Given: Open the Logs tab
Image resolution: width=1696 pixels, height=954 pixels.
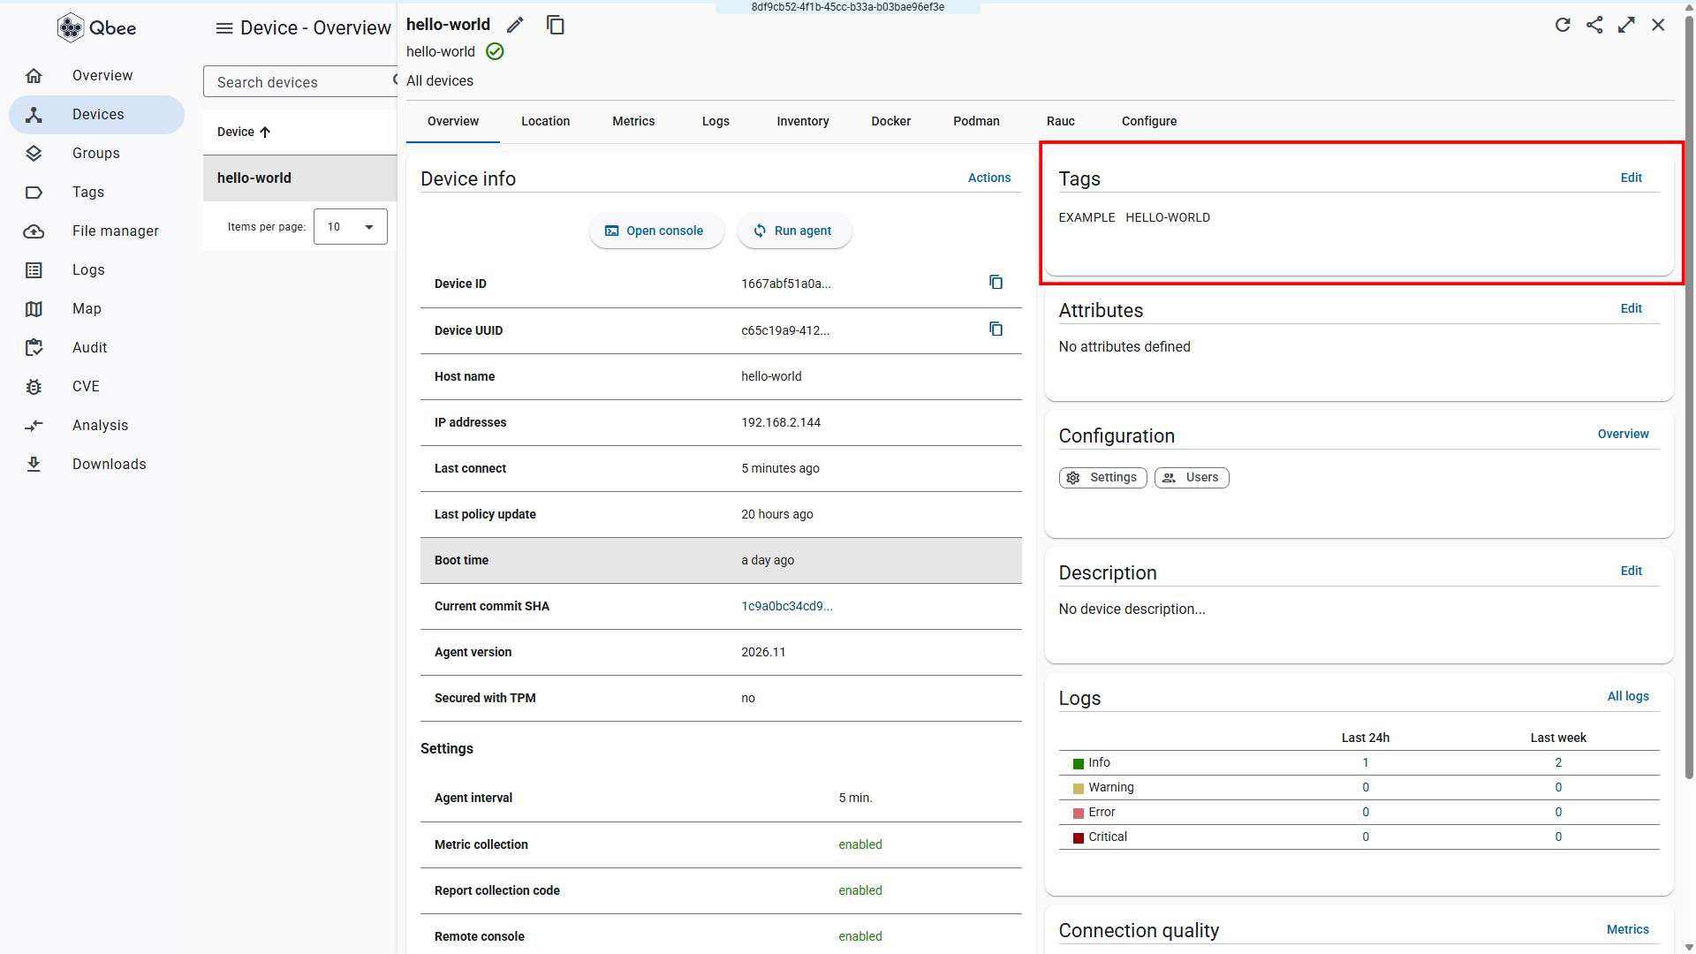Looking at the screenshot, I should tap(715, 121).
